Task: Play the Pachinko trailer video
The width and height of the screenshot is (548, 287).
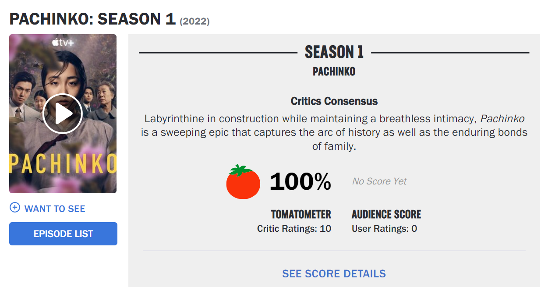Action: point(63,113)
